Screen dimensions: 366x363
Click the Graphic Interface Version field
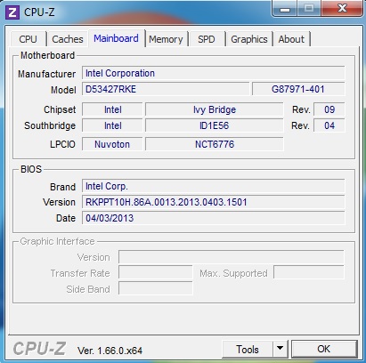pos(232,257)
